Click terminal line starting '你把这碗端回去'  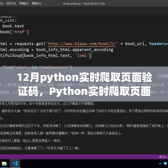click(40, 148)
